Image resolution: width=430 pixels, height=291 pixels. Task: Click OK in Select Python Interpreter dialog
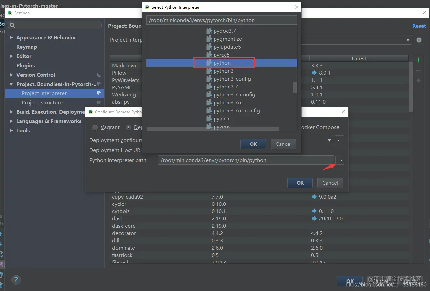pyautogui.click(x=253, y=144)
